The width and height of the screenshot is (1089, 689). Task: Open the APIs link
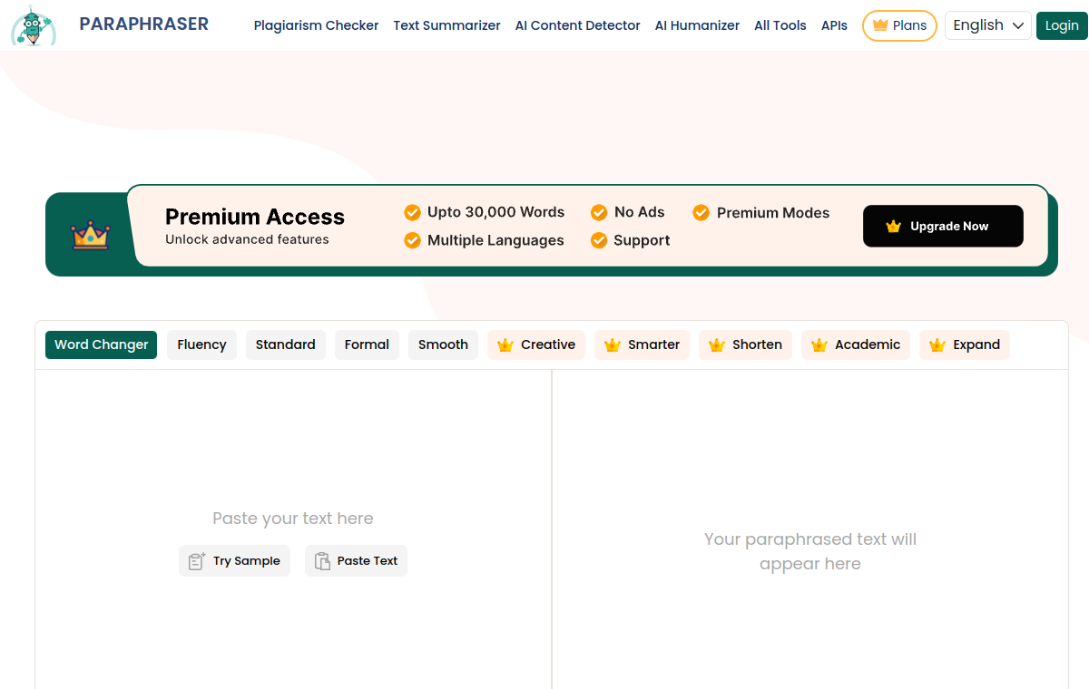pyautogui.click(x=834, y=25)
